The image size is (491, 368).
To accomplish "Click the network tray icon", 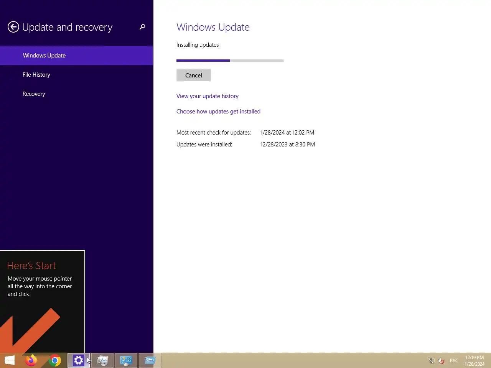I will (x=432, y=361).
